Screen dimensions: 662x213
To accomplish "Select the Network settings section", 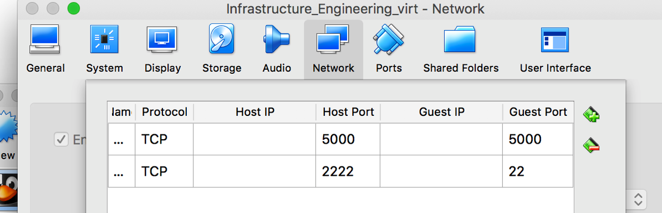I will click(x=333, y=49).
